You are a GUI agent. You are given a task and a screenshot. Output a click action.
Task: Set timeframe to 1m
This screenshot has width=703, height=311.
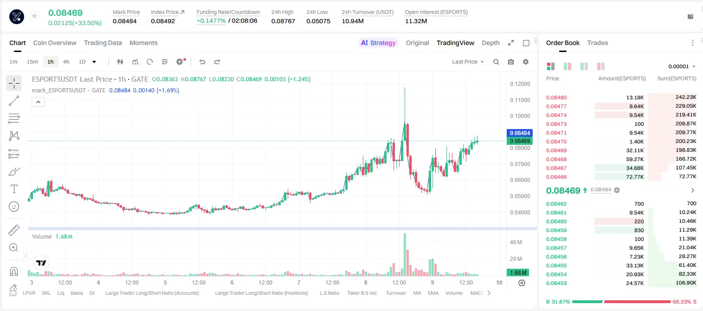coord(13,62)
